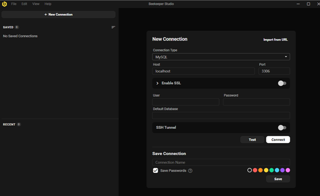
Task: Open the Help menu
Action: 48,4
